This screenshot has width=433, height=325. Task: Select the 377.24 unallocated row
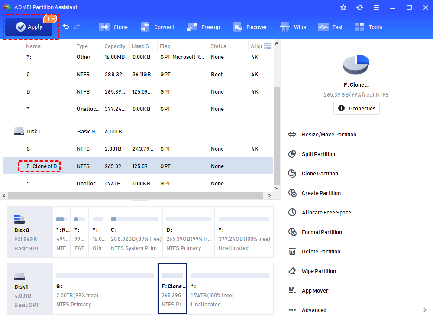tap(138, 109)
